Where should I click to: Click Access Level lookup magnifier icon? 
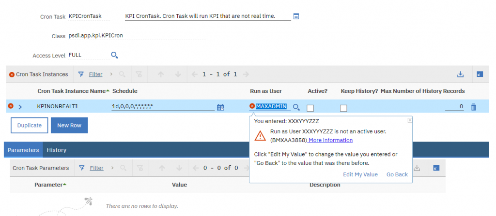pyautogui.click(x=114, y=55)
